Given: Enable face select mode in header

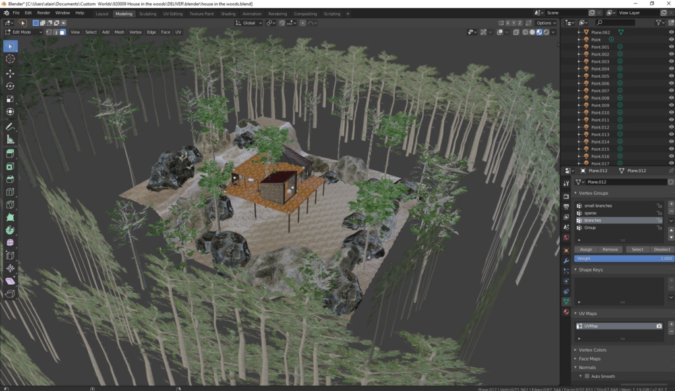Looking at the screenshot, I should [x=63, y=32].
